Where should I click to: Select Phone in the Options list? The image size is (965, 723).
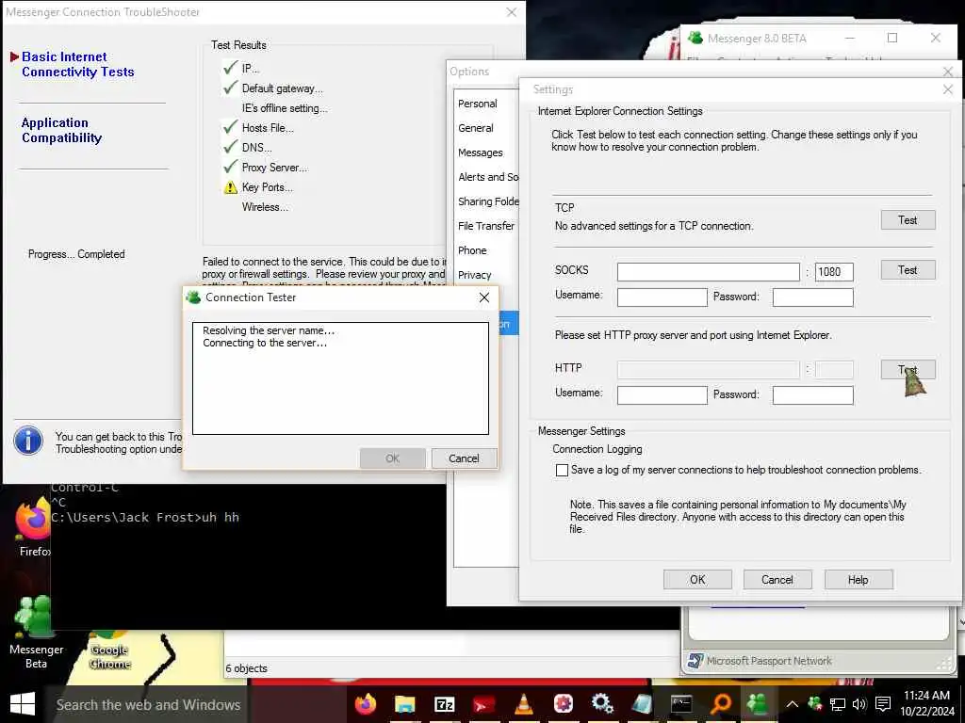point(472,250)
